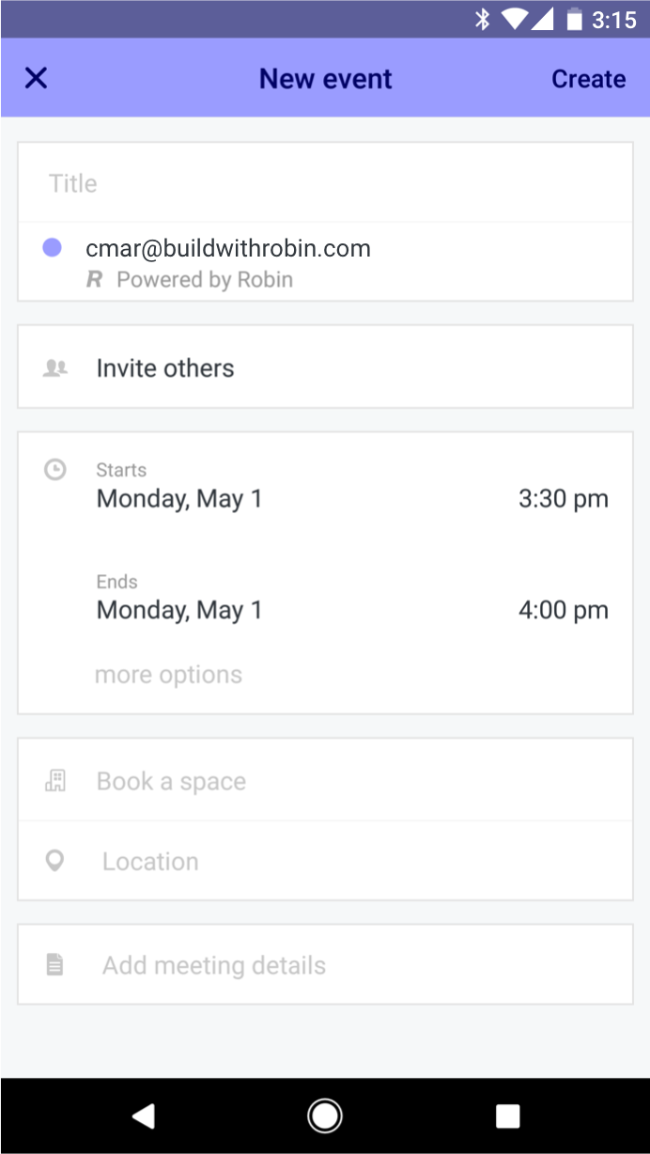This screenshot has width=650, height=1154.
Task: Change the start date Monday, May 1
Action: 179,499
